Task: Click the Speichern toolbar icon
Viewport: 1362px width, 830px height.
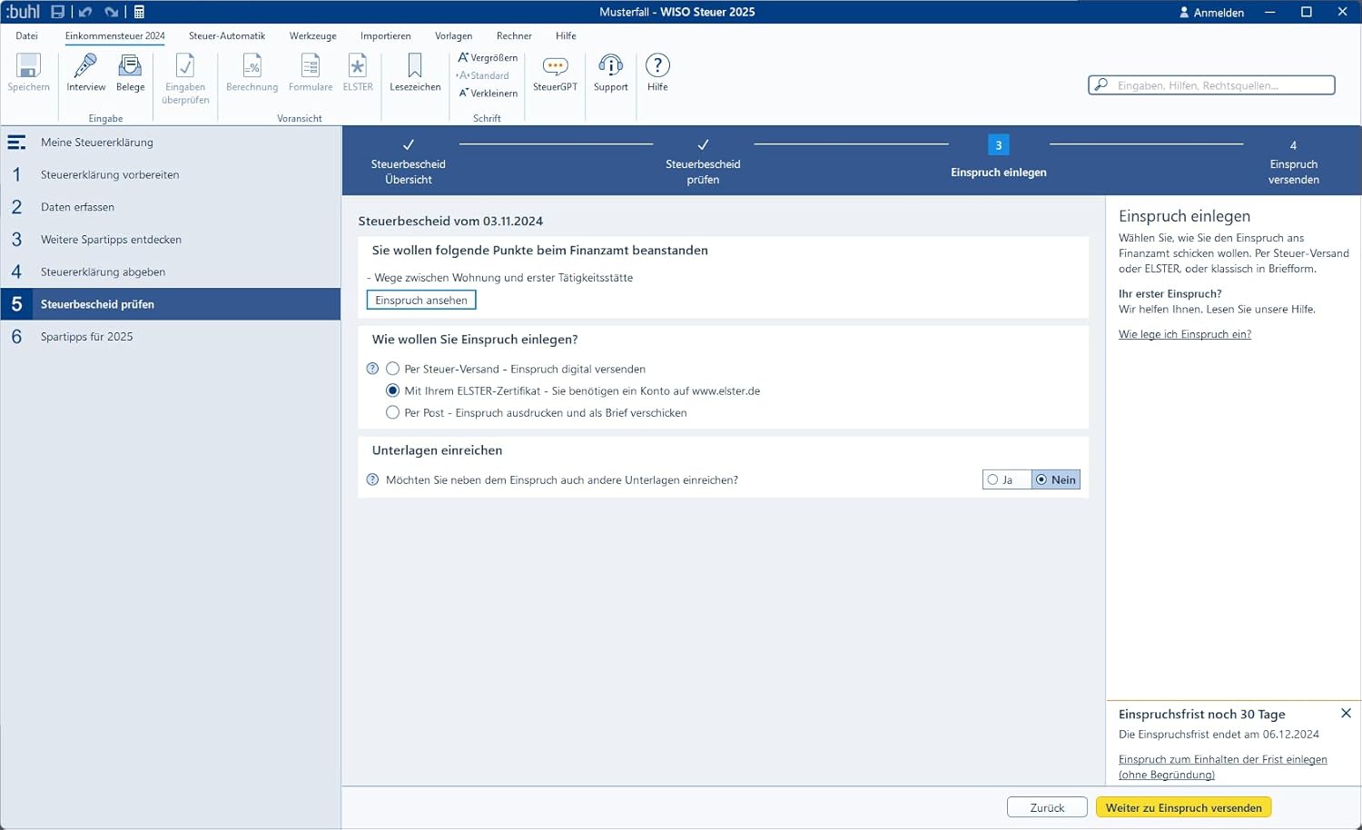Action: click(x=28, y=73)
